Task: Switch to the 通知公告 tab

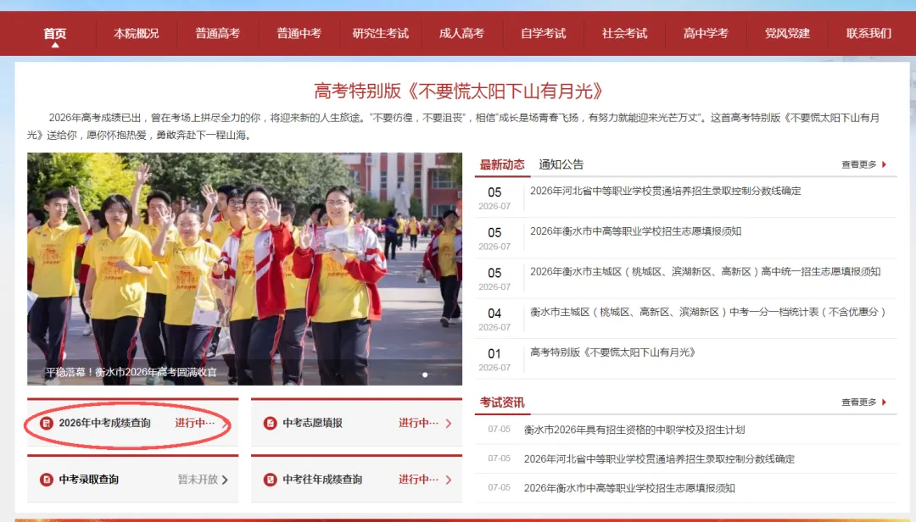Action: point(561,164)
